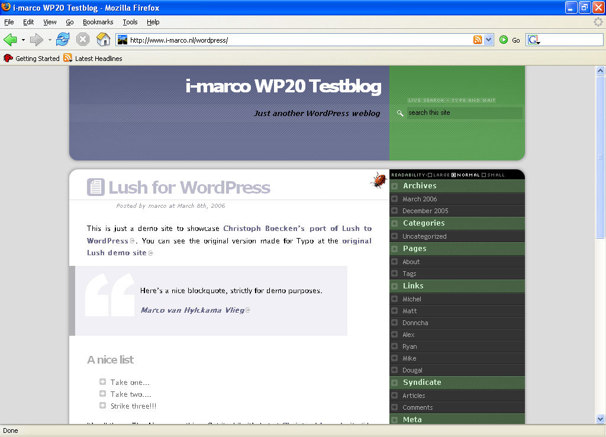Click the RSS feed icon in address bar

click(x=478, y=40)
